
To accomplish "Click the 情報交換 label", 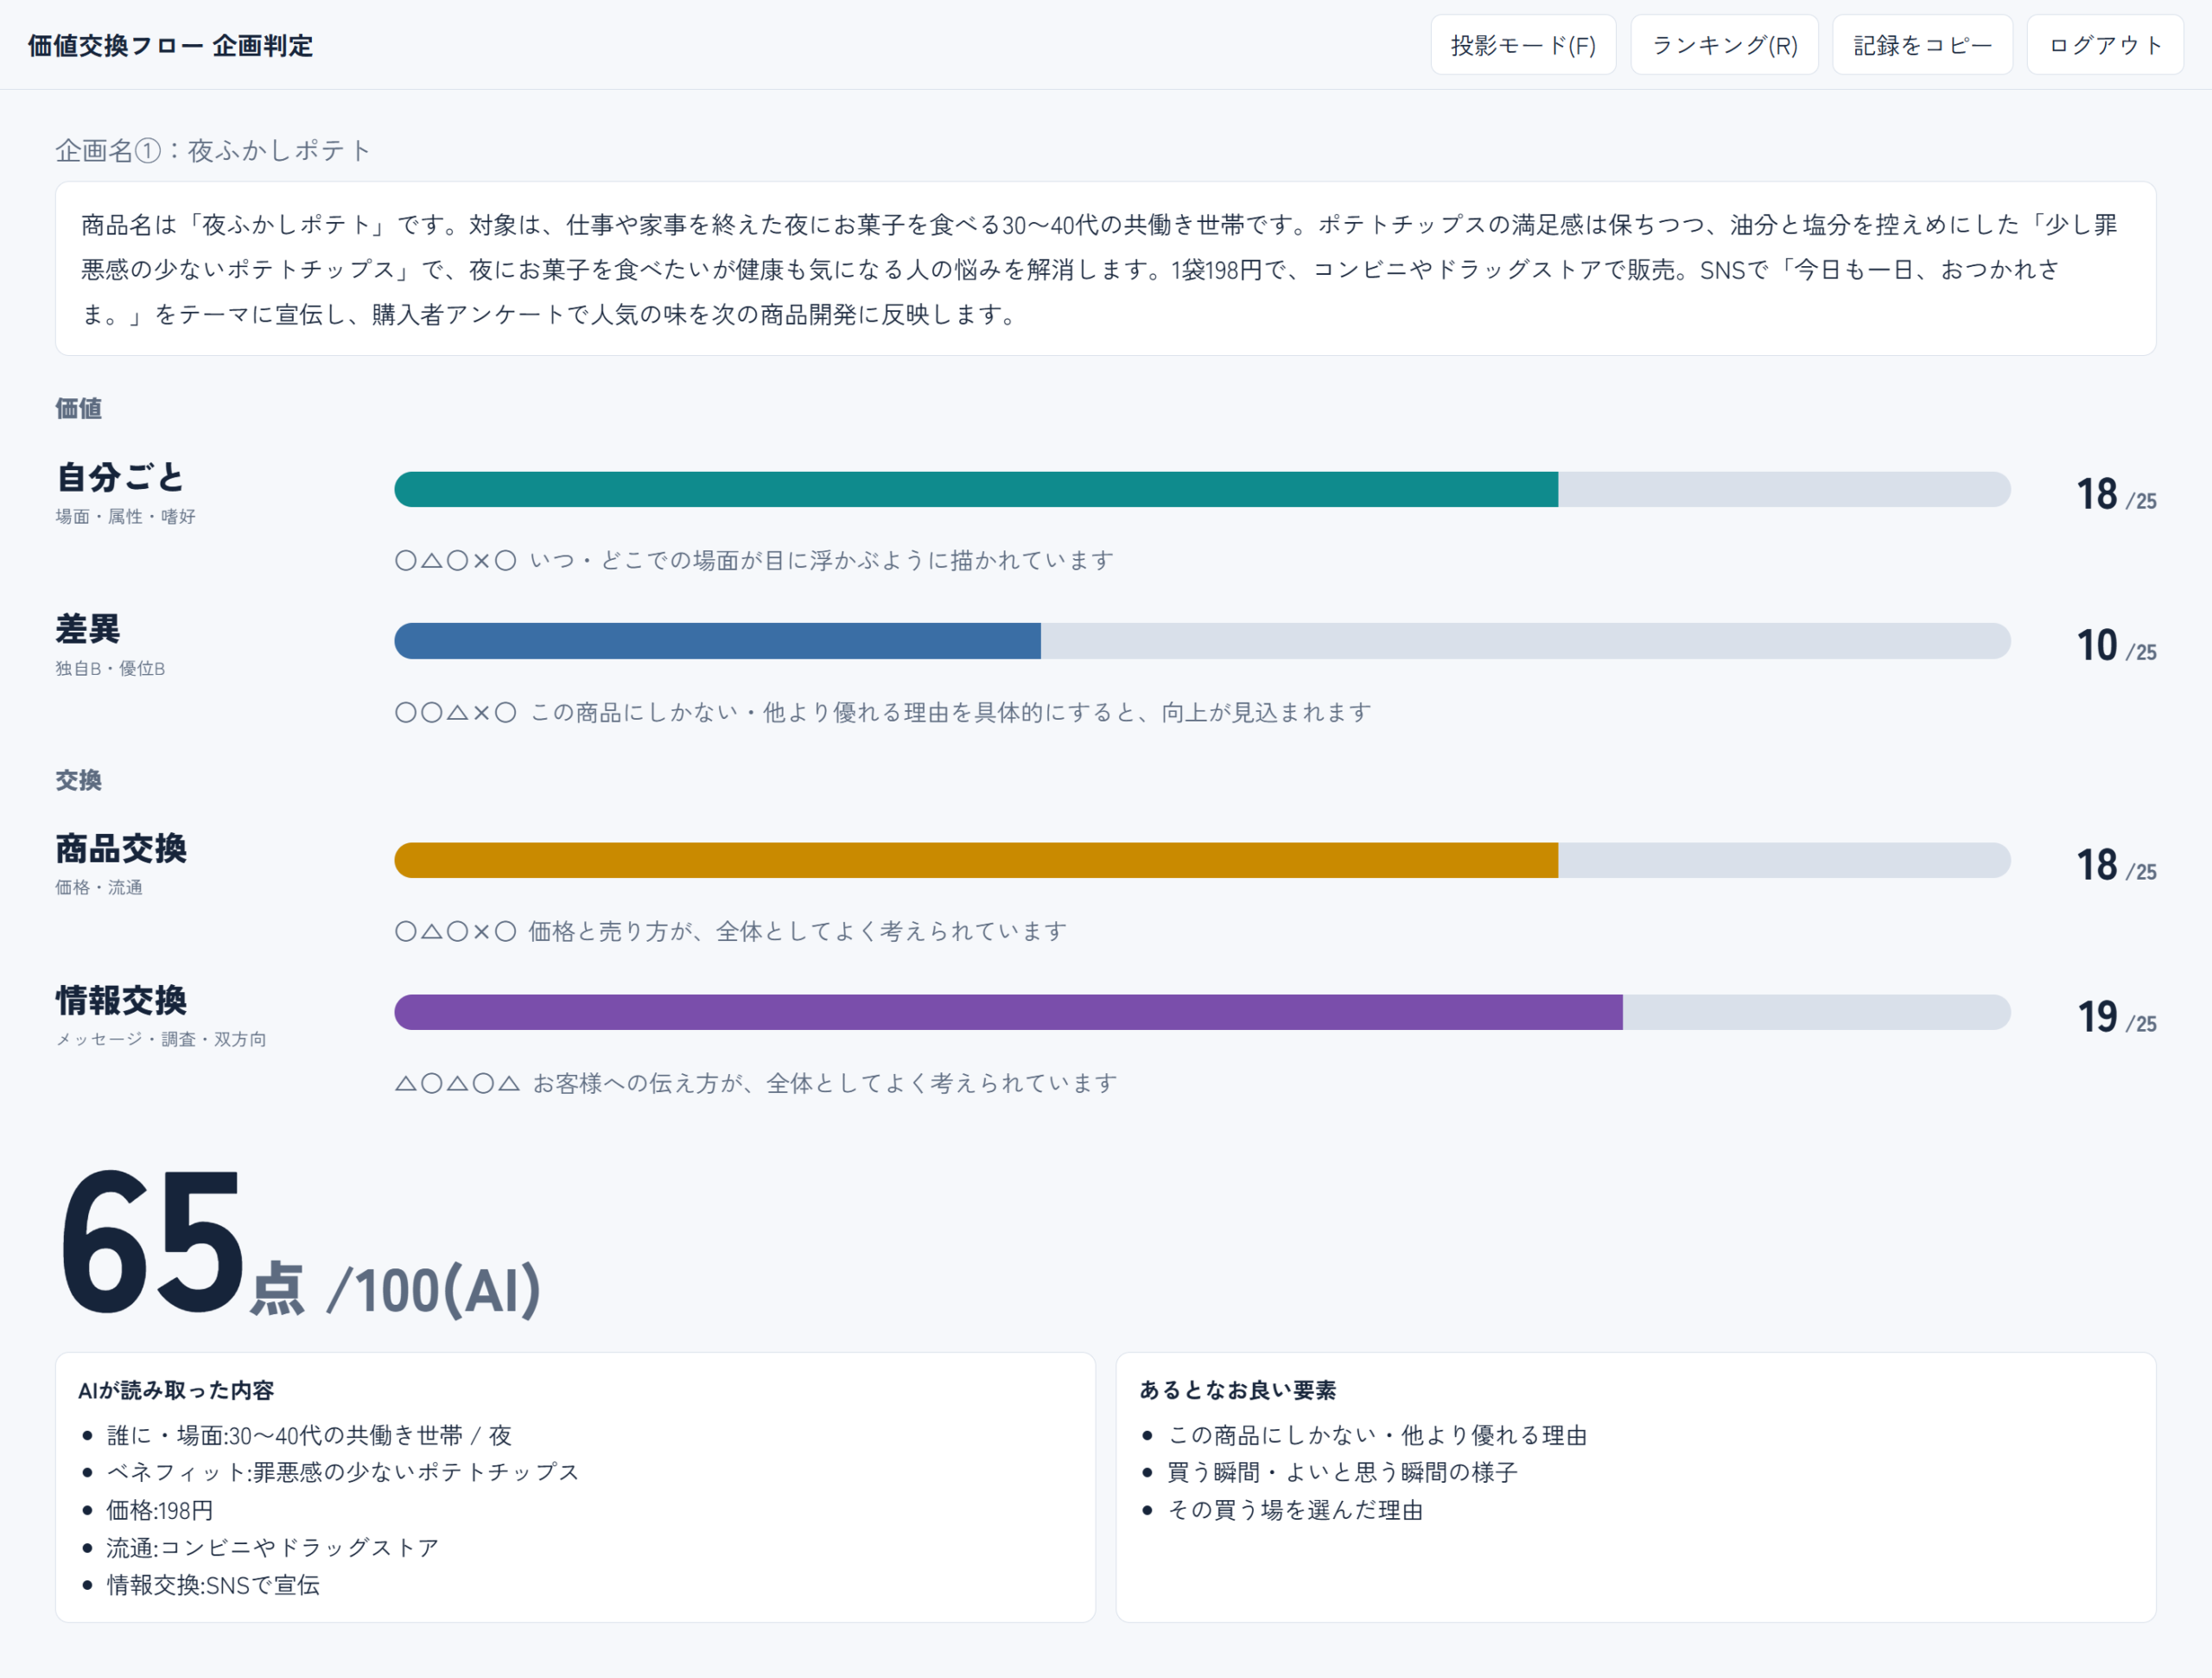I will [121, 1000].
